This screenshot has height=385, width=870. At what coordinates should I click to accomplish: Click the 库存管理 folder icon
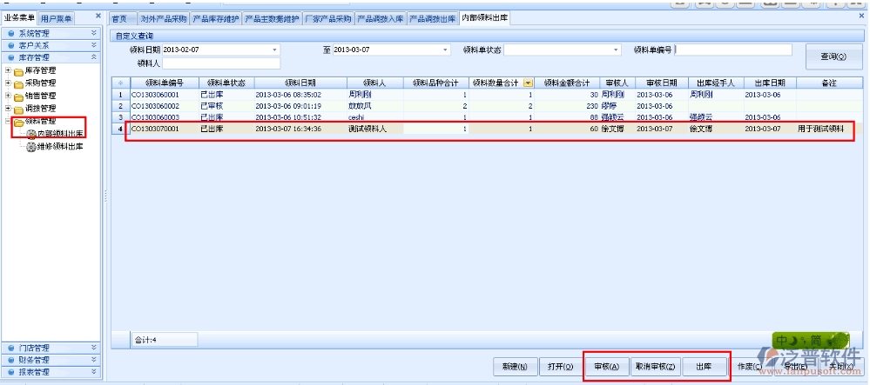18,70
